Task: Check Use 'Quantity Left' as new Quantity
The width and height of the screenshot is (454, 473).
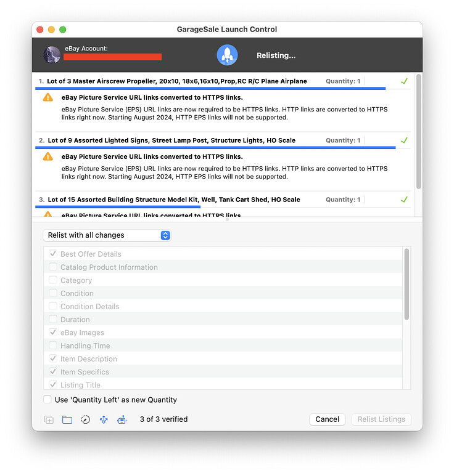Action: (47, 399)
